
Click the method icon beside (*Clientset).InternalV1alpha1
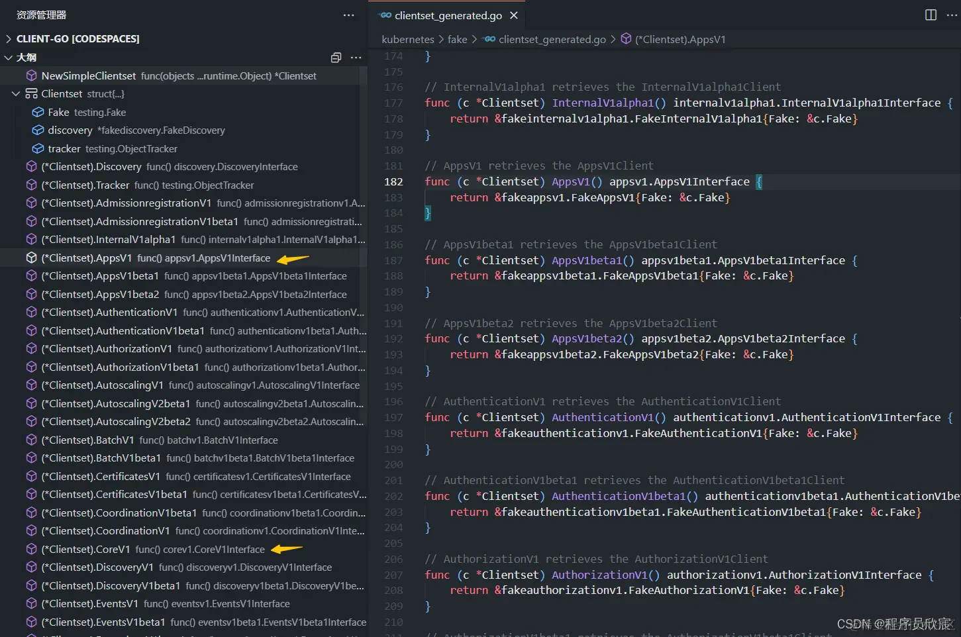pos(31,240)
